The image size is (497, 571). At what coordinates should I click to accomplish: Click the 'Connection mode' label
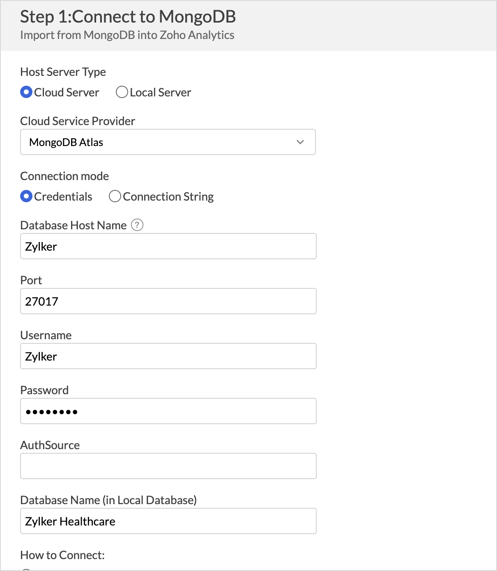click(x=64, y=176)
